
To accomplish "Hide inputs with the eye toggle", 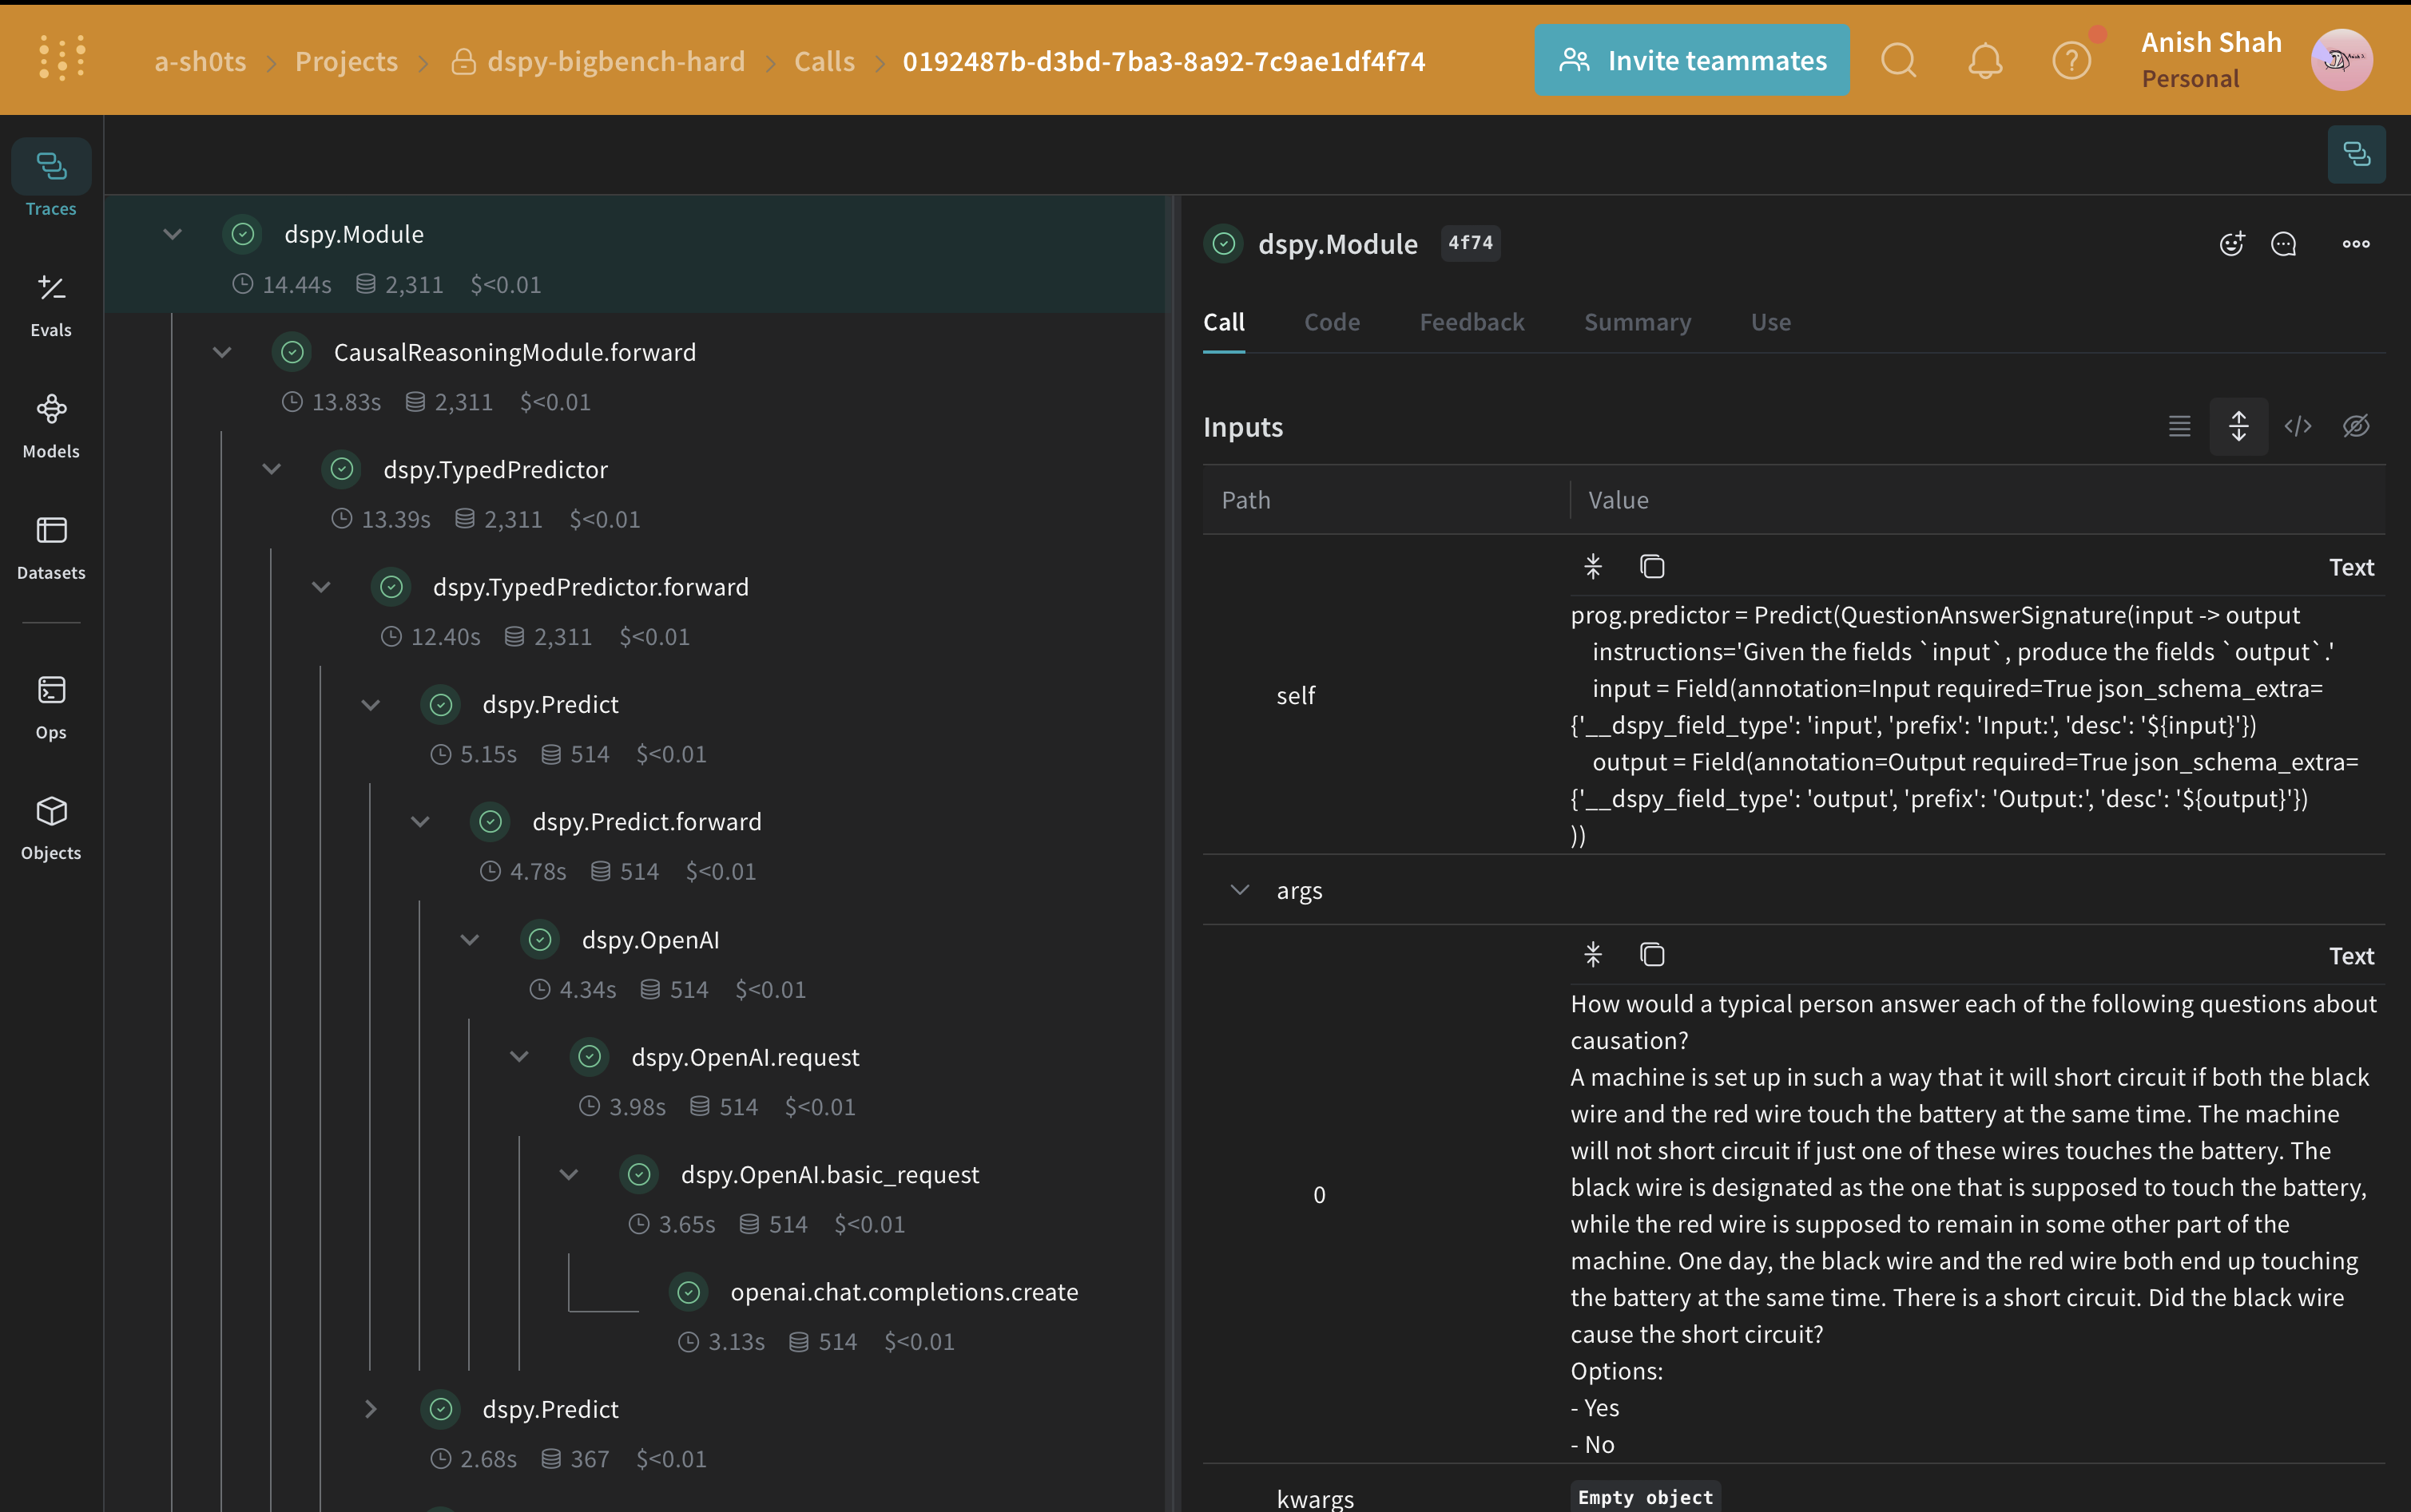I will tap(2356, 426).
